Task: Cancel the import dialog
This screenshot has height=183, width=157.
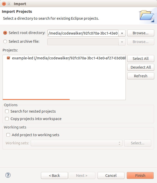Action: [x=111, y=176]
